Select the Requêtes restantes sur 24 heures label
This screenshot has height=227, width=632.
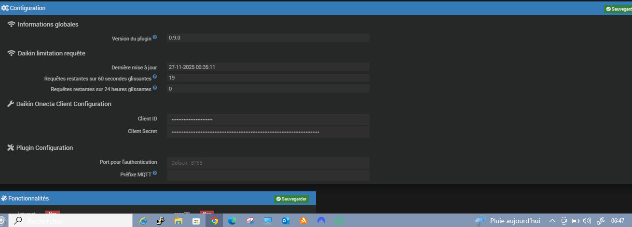tap(101, 89)
